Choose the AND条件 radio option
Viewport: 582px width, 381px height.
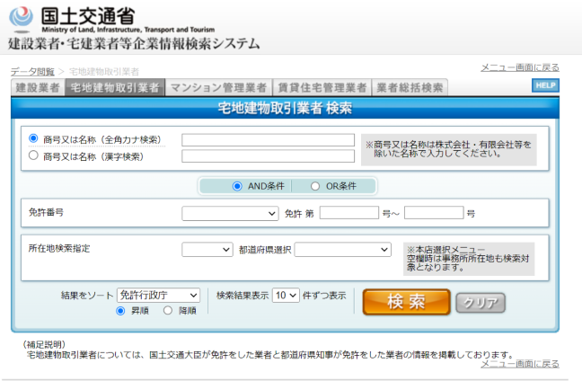click(237, 186)
